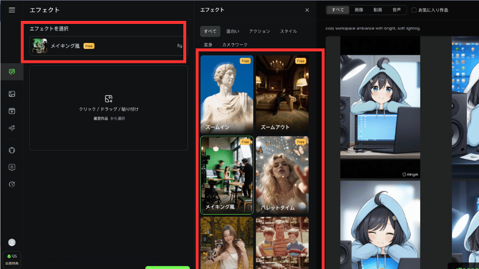This screenshot has height=269, width=479.
Task: Open the open-eyed hoodie girl artwork with KlingAI mark
Action: click(380, 108)
